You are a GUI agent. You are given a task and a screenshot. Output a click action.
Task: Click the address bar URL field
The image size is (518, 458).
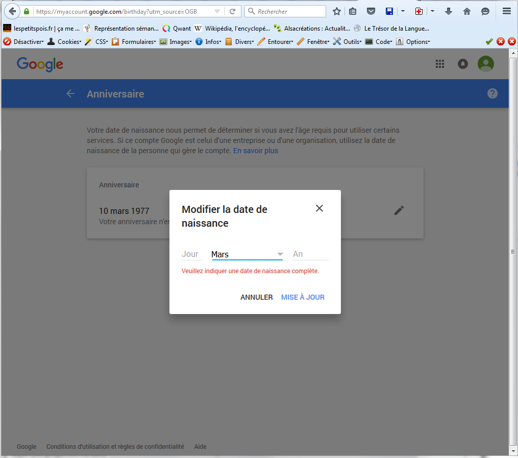tap(123, 12)
